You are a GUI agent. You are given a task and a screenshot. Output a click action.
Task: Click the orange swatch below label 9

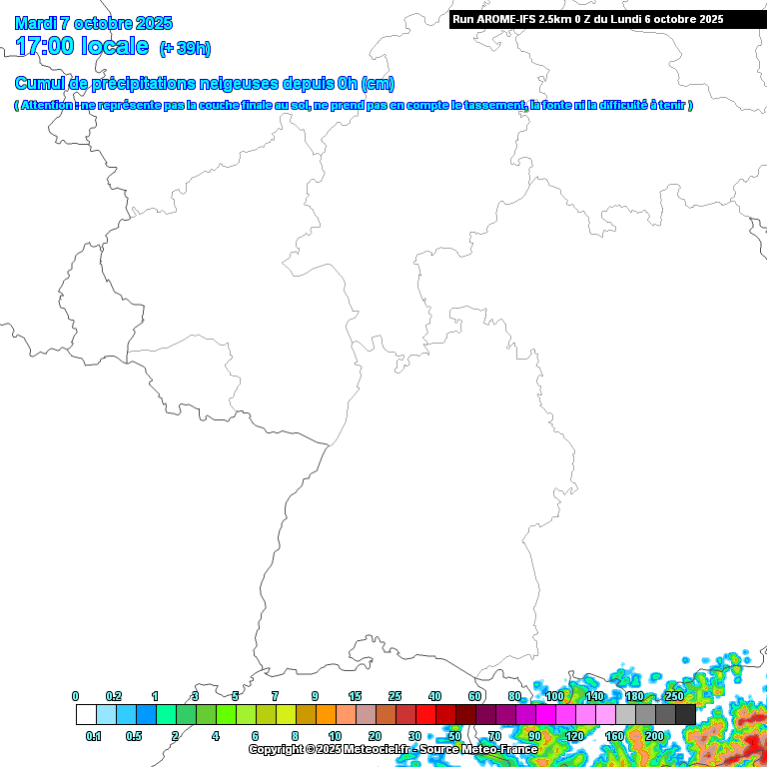326,714
